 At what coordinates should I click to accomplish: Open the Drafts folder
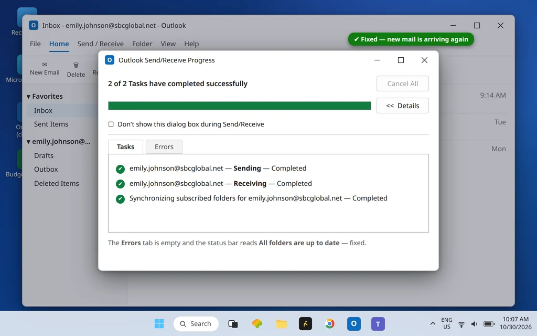coord(44,155)
